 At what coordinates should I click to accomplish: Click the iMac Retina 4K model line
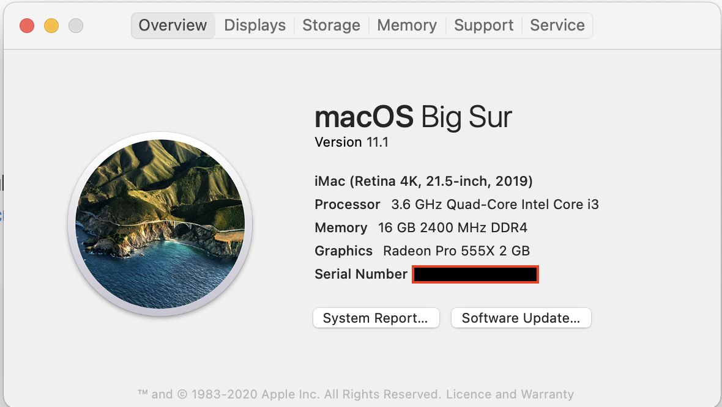(423, 181)
